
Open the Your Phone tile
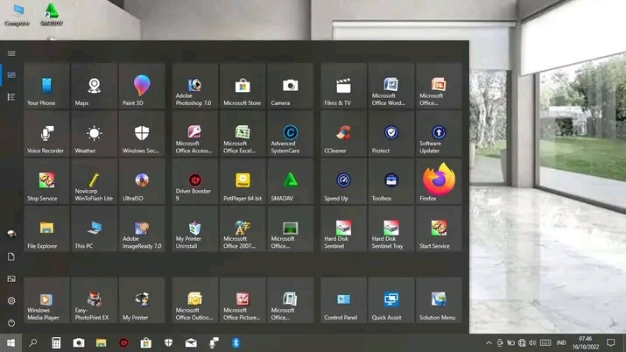click(46, 86)
